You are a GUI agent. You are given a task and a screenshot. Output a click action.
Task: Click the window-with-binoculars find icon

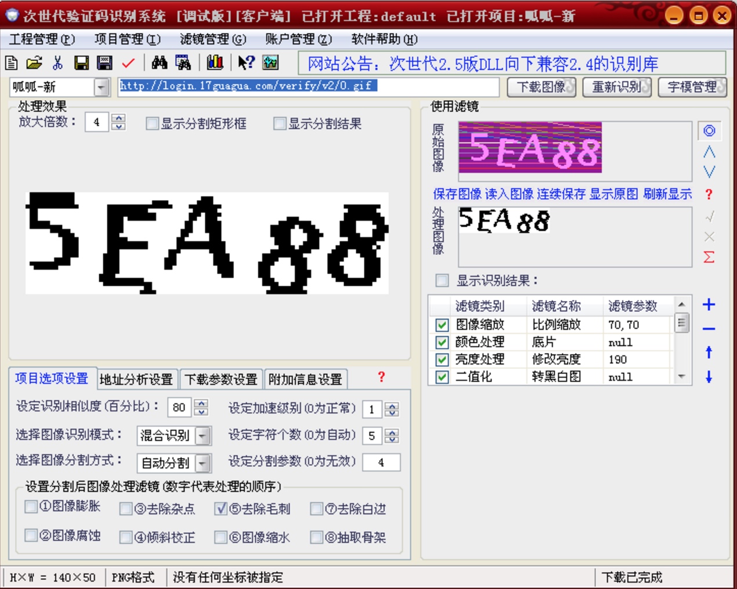[x=183, y=63]
